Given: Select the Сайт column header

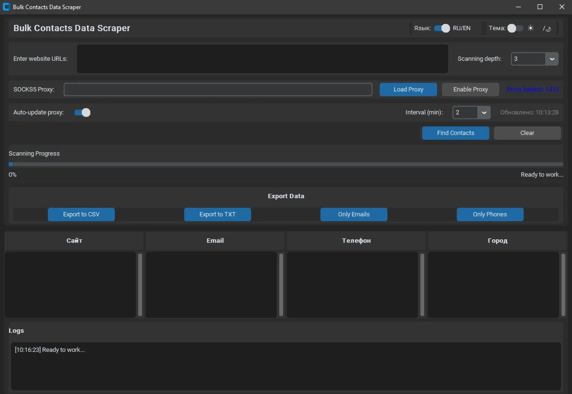Looking at the screenshot, I should (x=74, y=241).
